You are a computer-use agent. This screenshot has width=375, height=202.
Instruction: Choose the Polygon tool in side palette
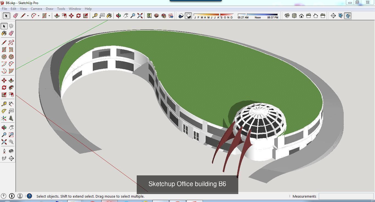pos(11,57)
